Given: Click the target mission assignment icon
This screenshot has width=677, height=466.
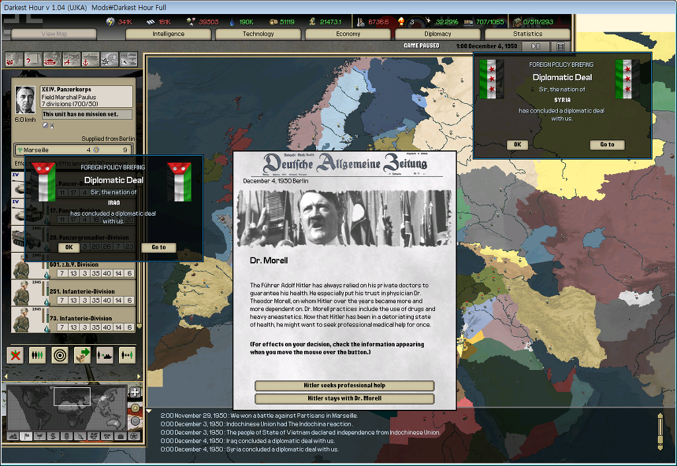Looking at the screenshot, I should pos(60,355).
